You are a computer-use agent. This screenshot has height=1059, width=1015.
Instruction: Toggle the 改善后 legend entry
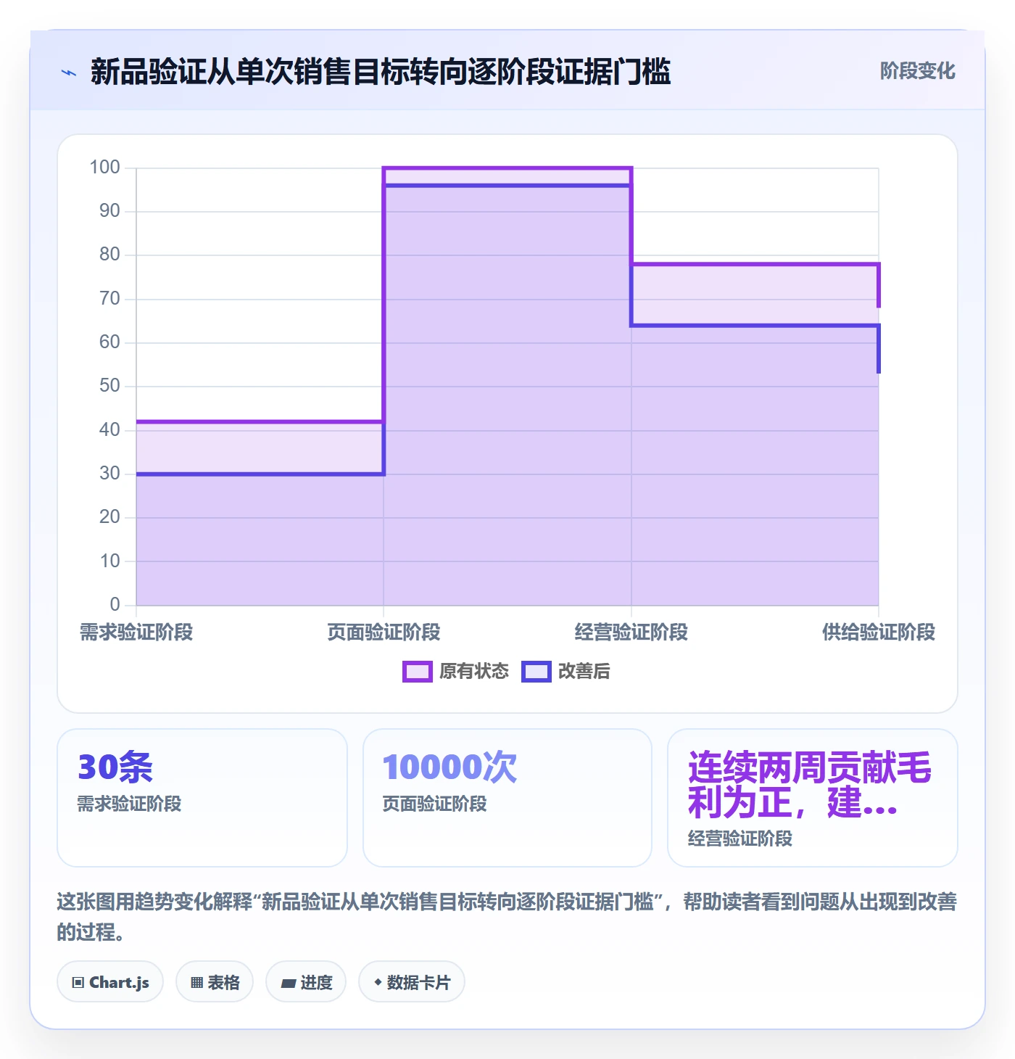tap(566, 672)
